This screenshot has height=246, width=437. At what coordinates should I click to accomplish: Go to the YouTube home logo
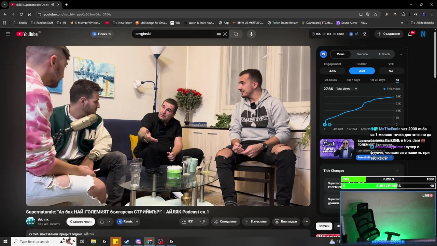[x=27, y=34]
